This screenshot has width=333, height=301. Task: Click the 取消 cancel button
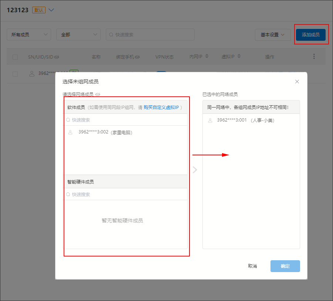click(x=252, y=266)
